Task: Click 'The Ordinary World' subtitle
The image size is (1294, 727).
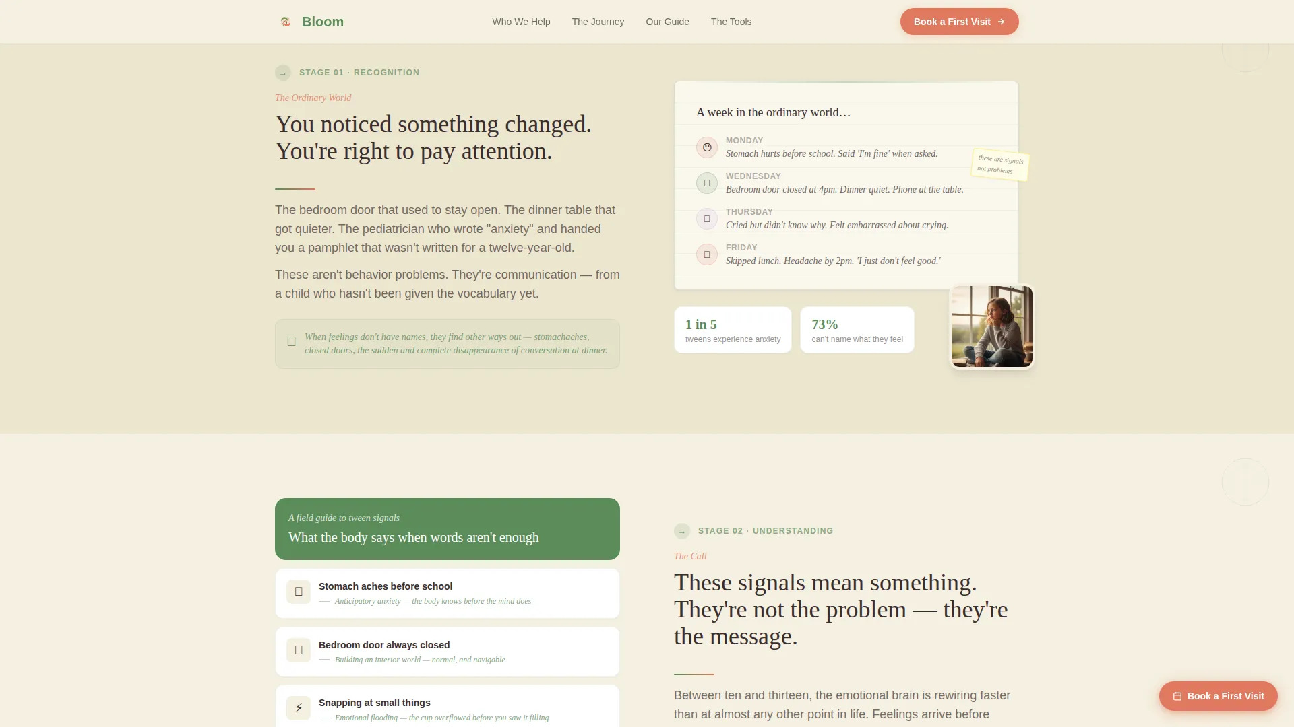Action: click(x=313, y=98)
